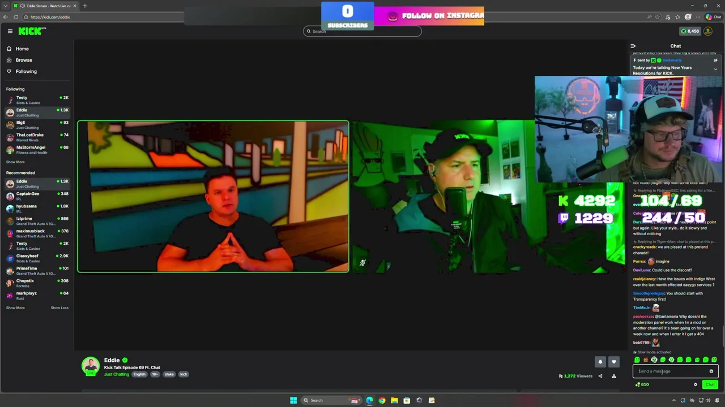Share the stream via share icon

click(600, 376)
